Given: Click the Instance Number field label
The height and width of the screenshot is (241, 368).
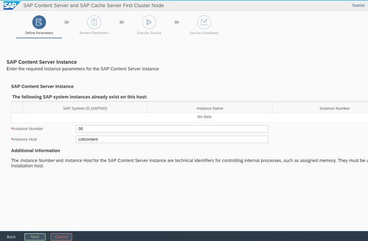Looking at the screenshot, I should (x=27, y=129).
